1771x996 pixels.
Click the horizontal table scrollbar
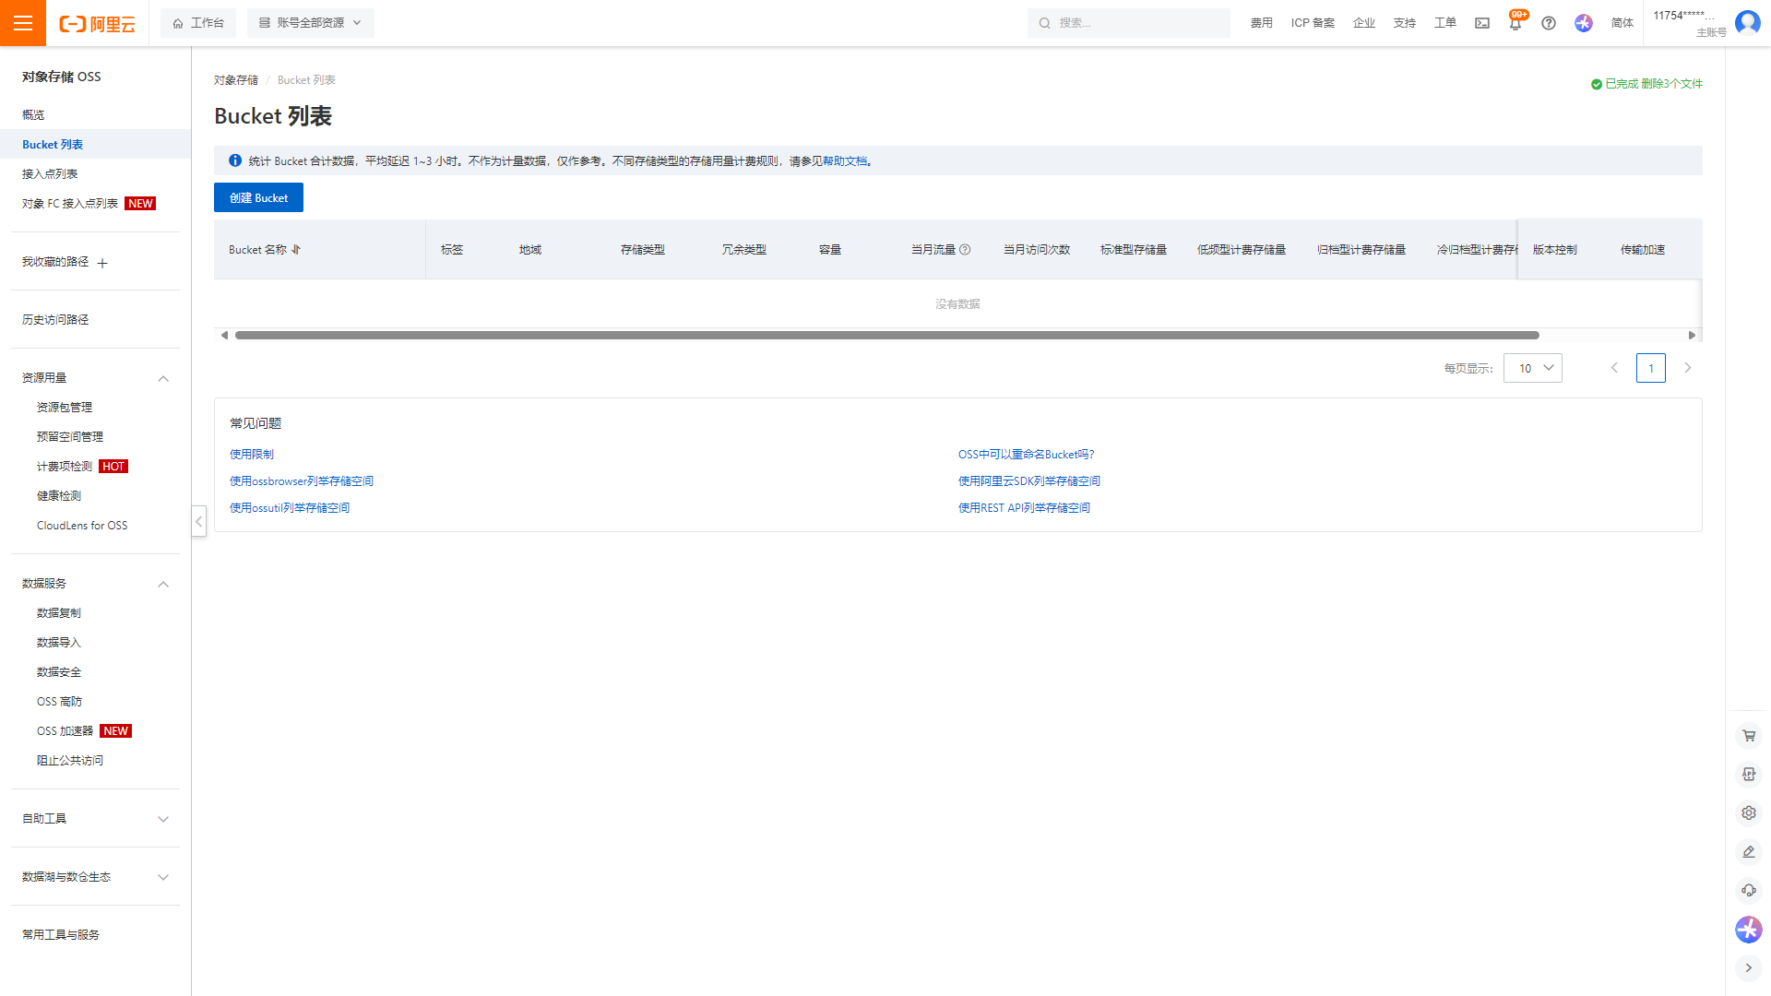click(x=885, y=336)
